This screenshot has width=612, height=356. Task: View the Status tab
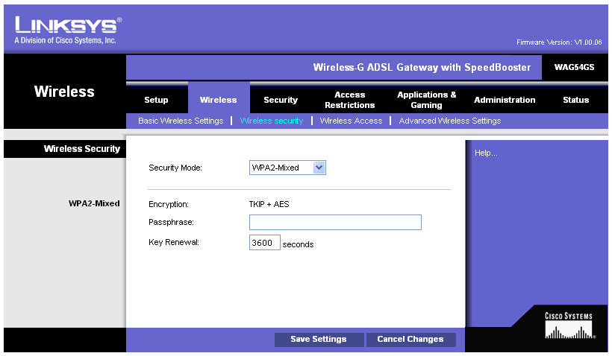575,100
